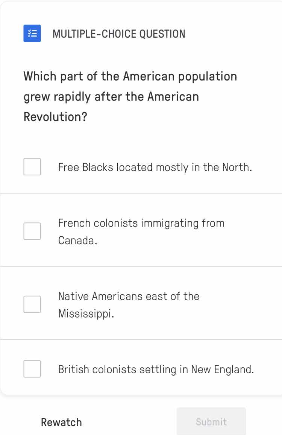Click the 'MULTIPLE-CHOICE QUESTION' header label

[x=119, y=33]
